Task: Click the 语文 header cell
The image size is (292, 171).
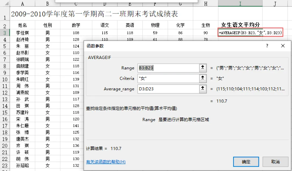Action: click(x=105, y=25)
